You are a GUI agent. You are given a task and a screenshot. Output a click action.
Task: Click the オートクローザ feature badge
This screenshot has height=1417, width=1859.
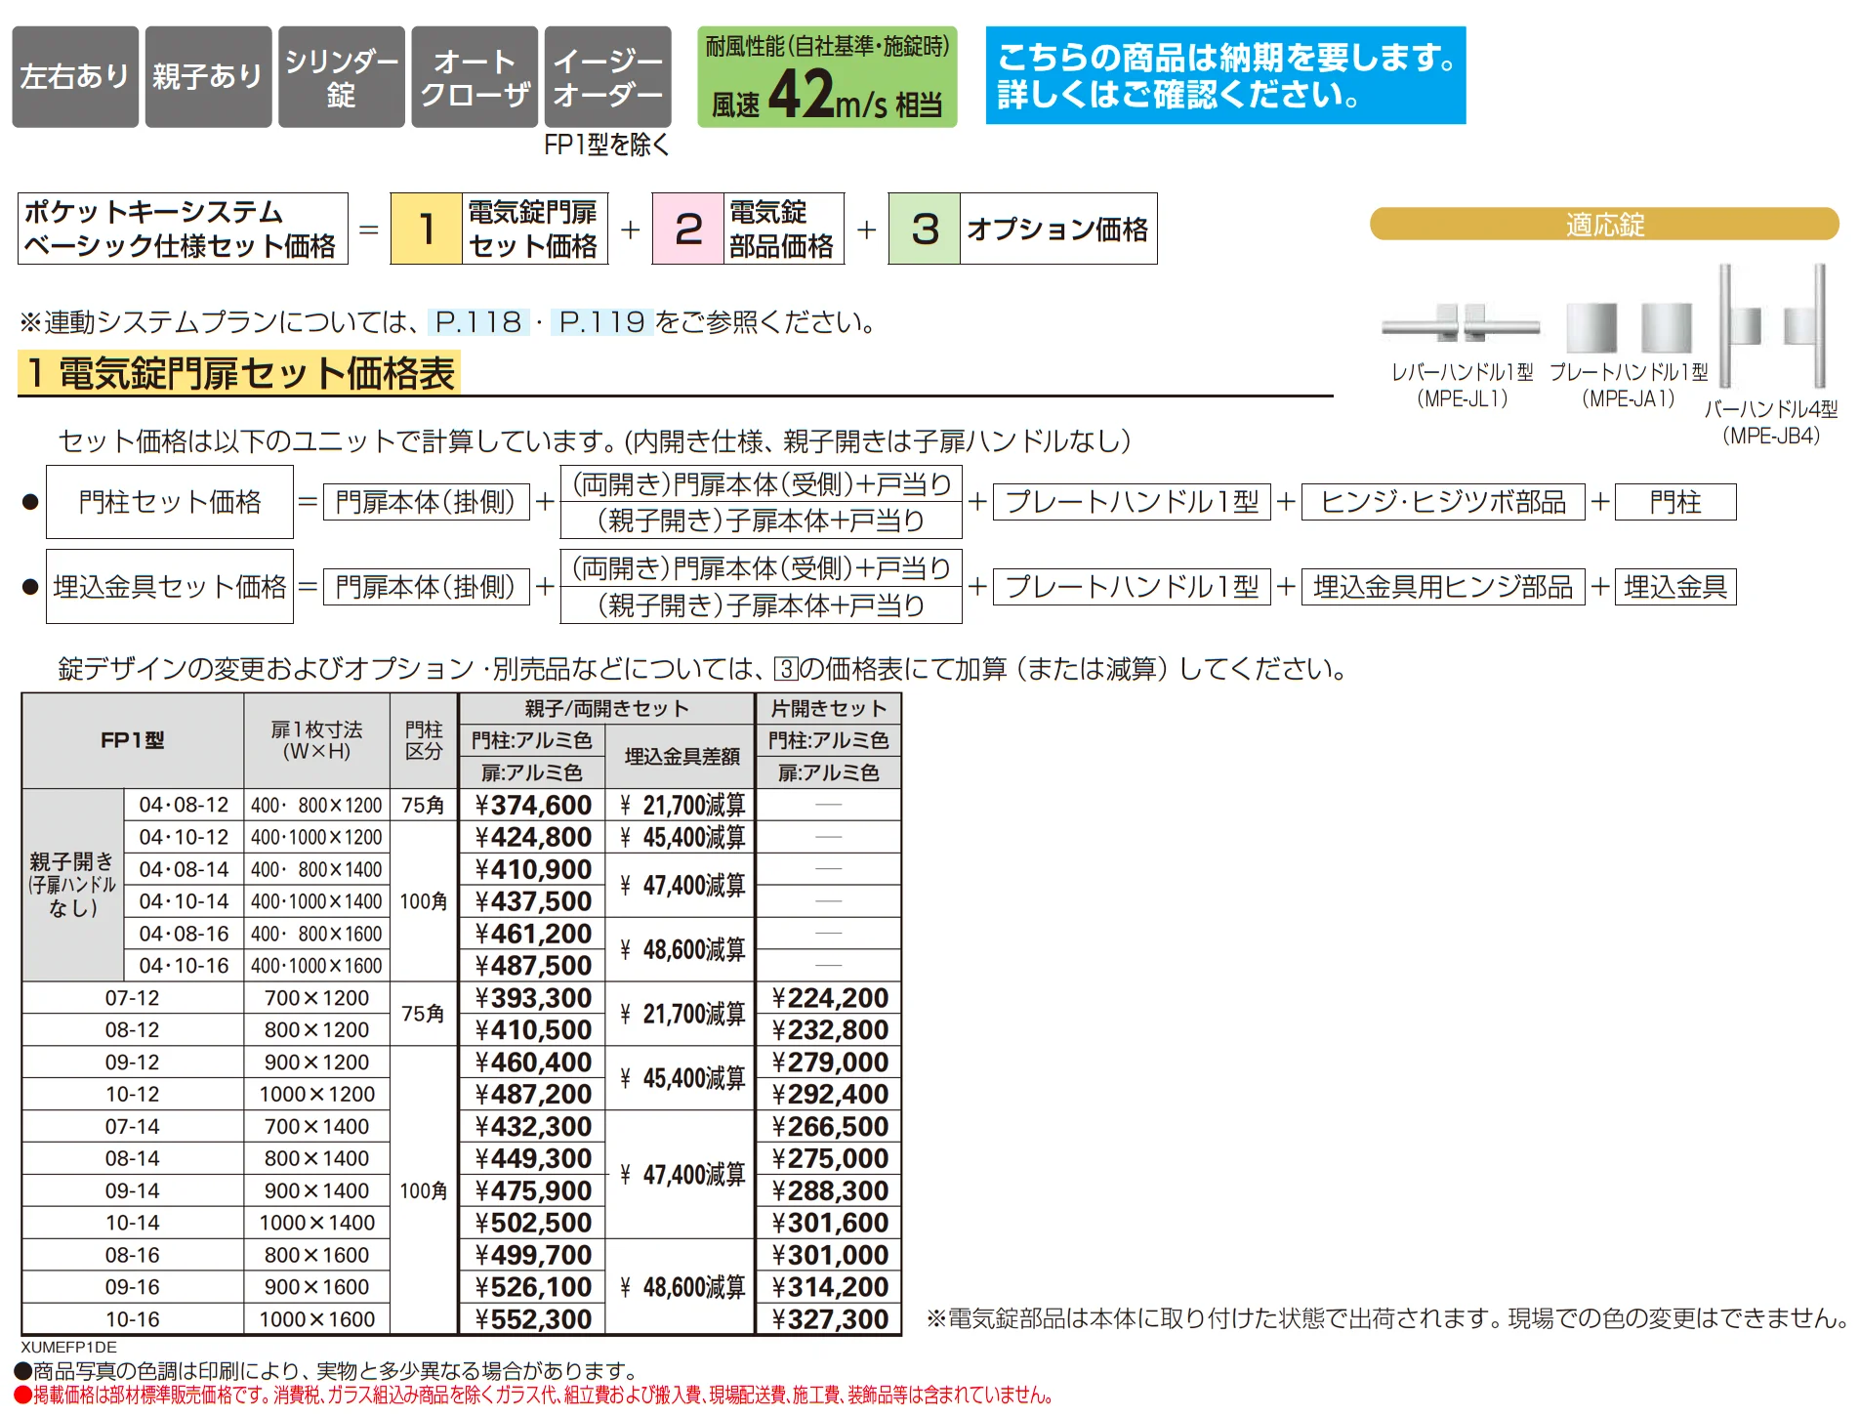click(475, 77)
